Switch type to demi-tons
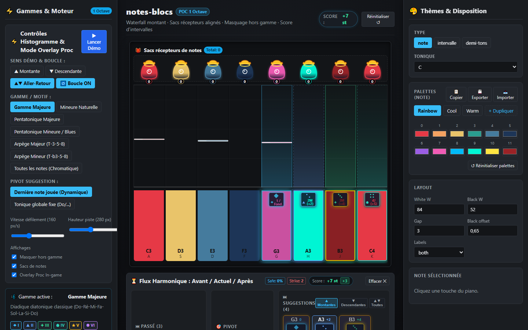528x330 pixels. (476, 43)
